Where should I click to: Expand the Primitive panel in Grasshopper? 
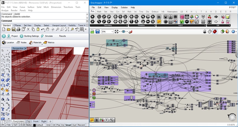pyautogui.click(x=155, y=25)
